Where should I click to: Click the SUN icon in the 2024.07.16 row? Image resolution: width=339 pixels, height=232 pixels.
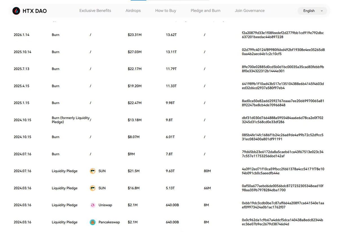tap(93, 171)
